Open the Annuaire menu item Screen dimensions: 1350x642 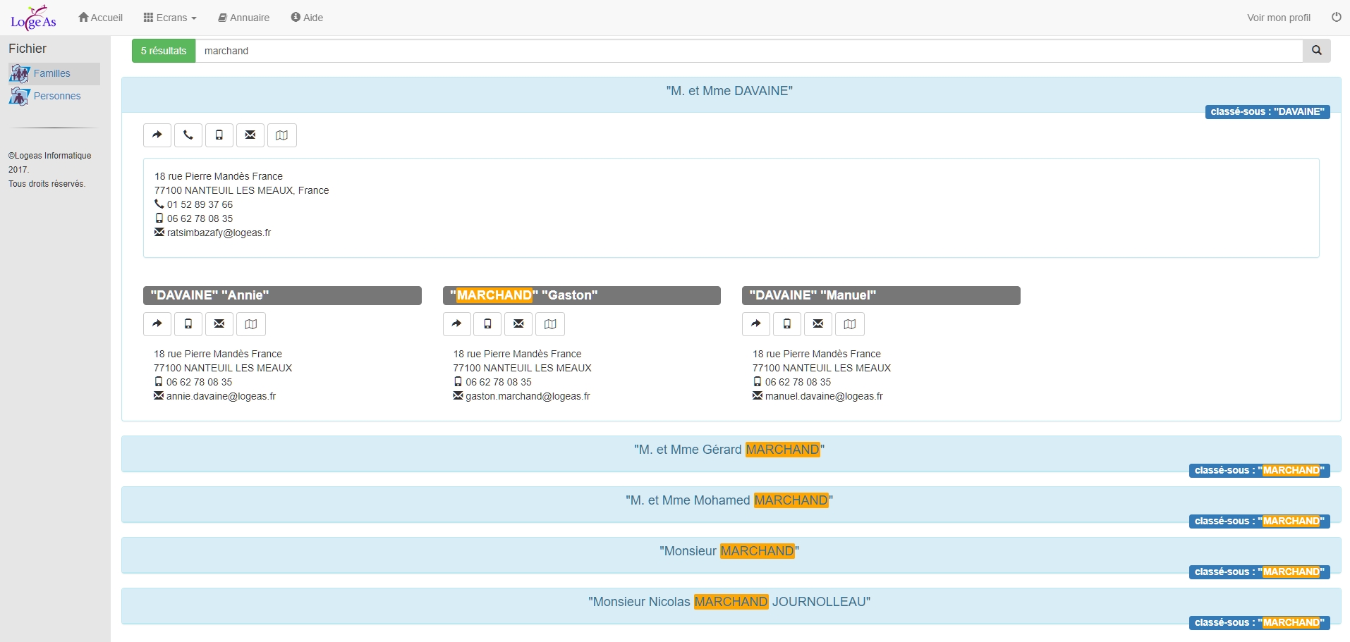coord(244,18)
